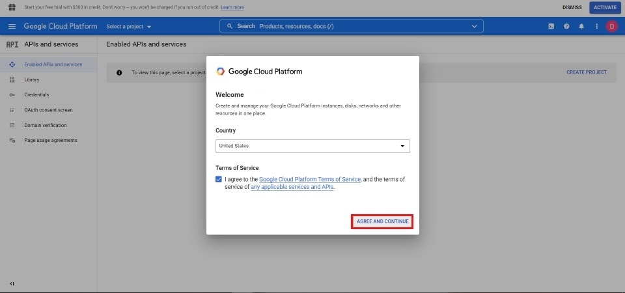
Task: Click the Page usage agreements icon
Action: click(x=12, y=141)
